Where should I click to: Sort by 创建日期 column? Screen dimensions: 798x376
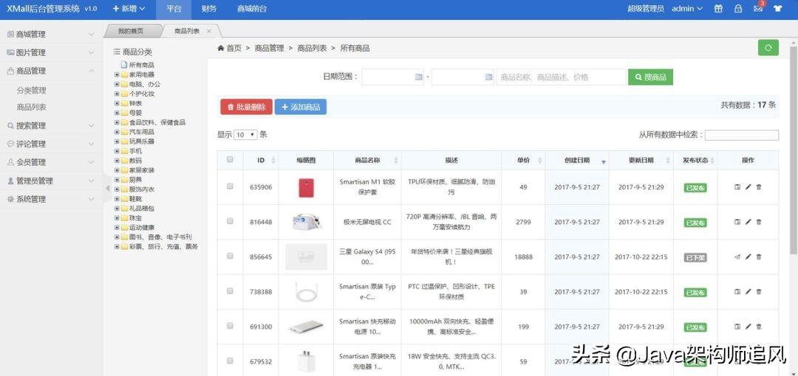point(576,161)
